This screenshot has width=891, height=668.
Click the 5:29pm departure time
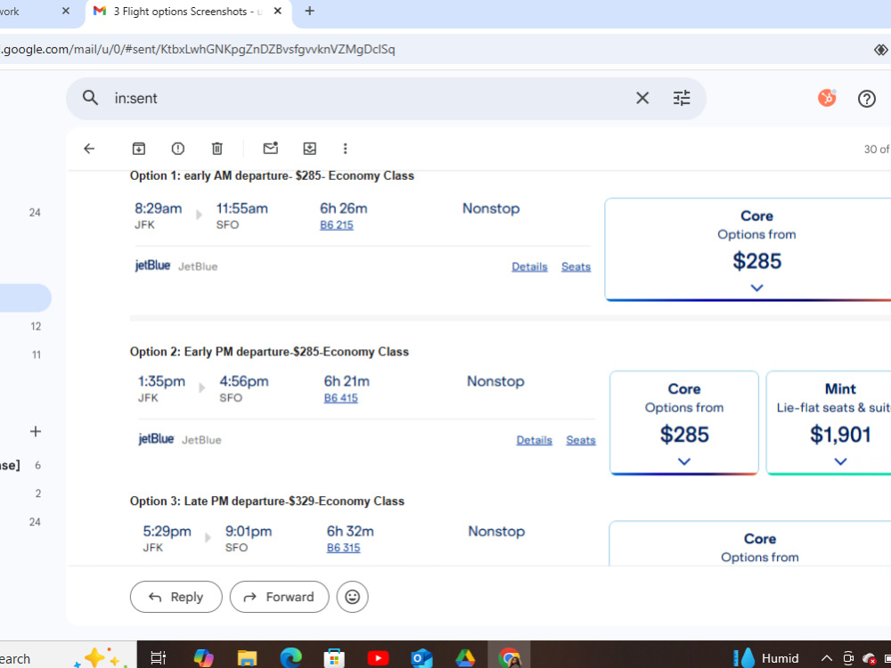pyautogui.click(x=168, y=531)
